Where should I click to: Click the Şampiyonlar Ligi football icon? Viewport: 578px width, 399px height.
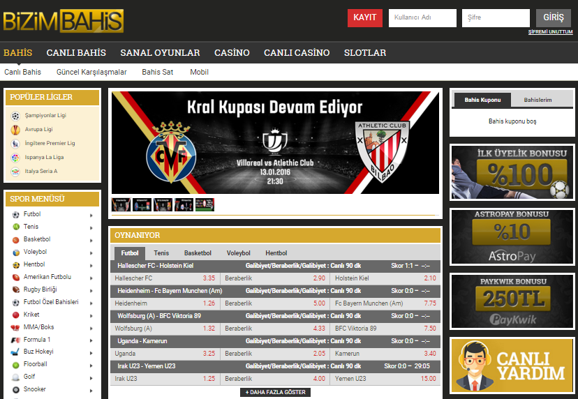coord(15,116)
